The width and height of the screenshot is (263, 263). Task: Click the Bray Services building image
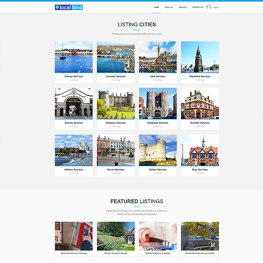[x=200, y=150]
